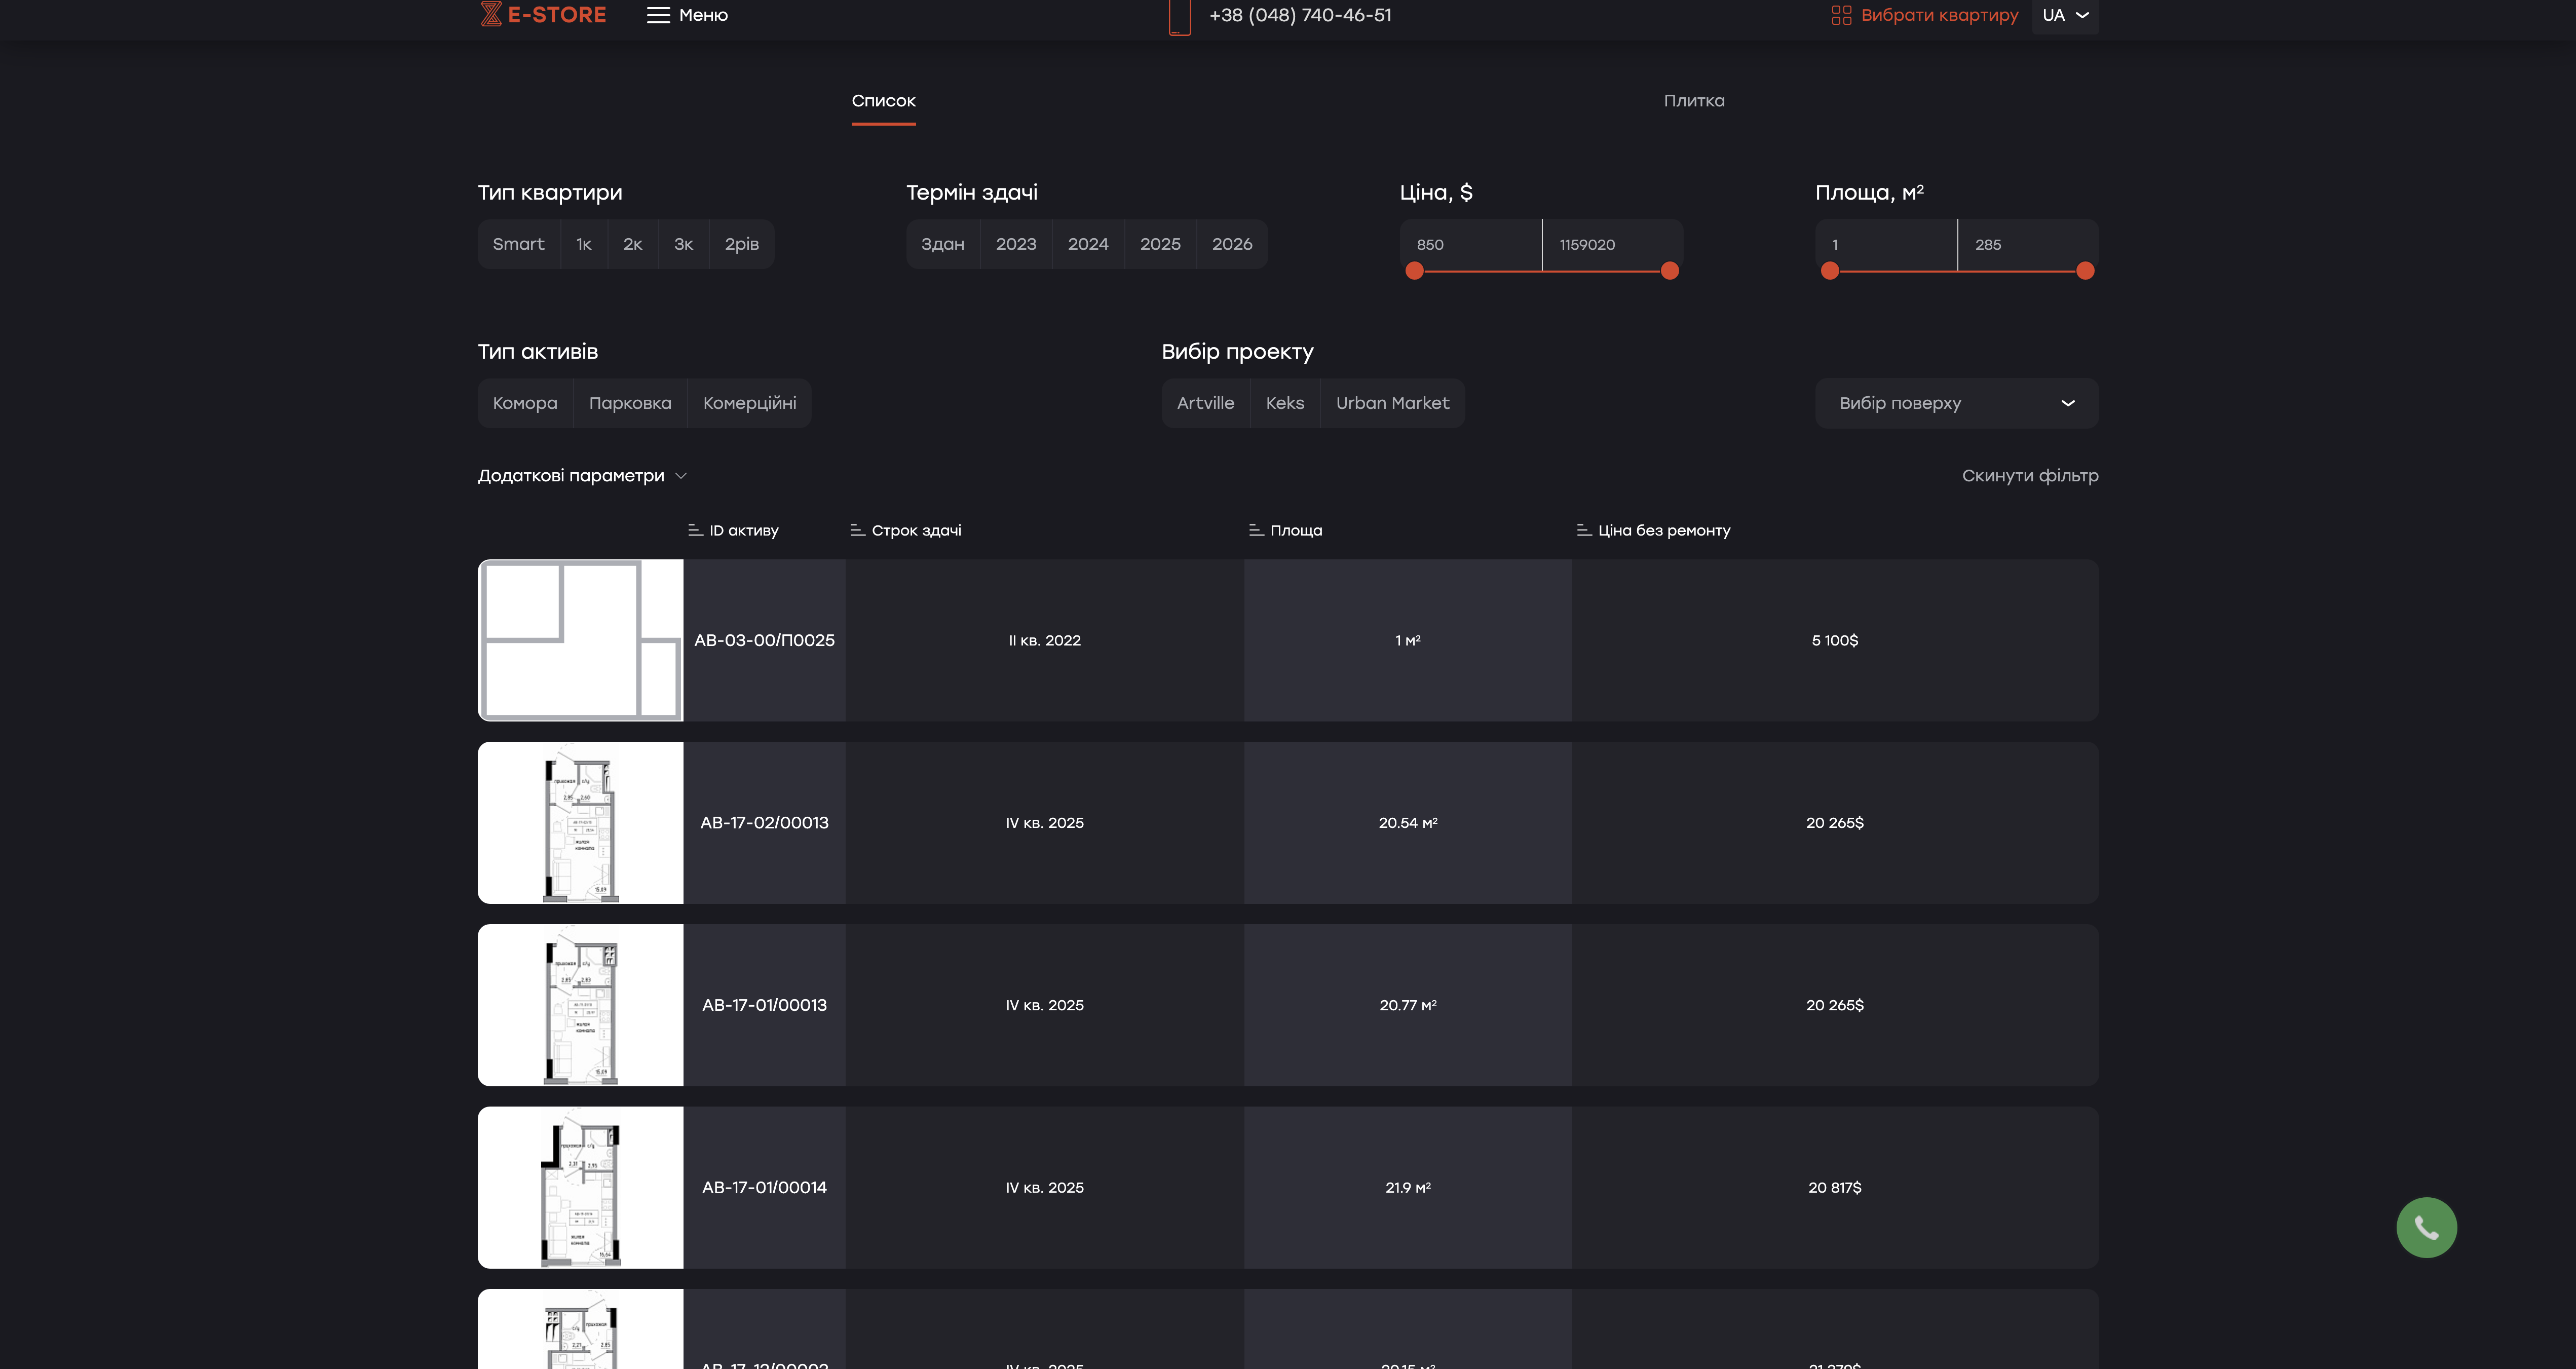Viewport: 2576px width, 1369px height.
Task: Click the E-STORE logo icon
Action: pyautogui.click(x=490, y=14)
